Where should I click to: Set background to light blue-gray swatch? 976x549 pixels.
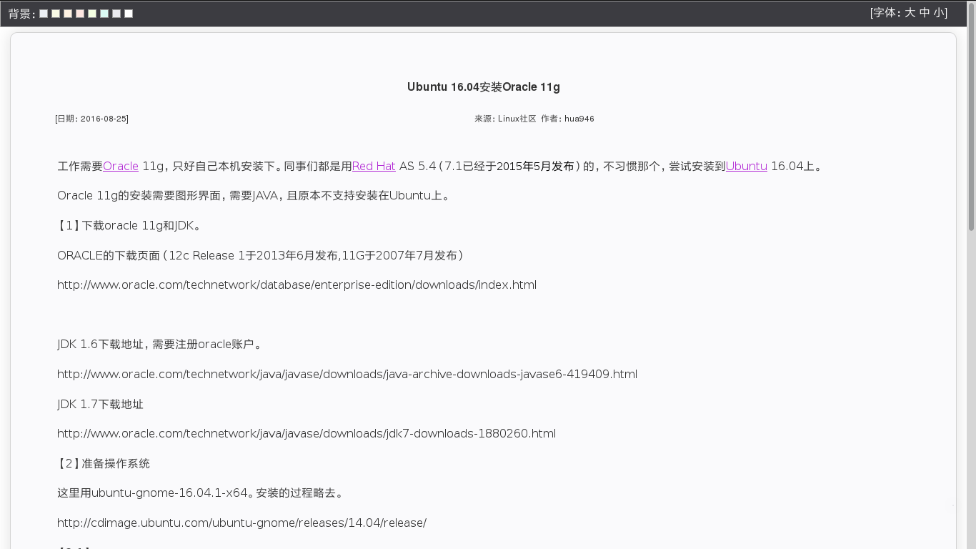pos(44,14)
